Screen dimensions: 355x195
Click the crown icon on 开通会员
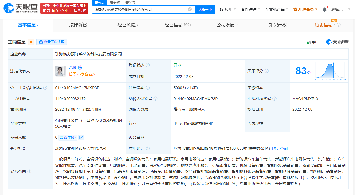pos(296,9)
